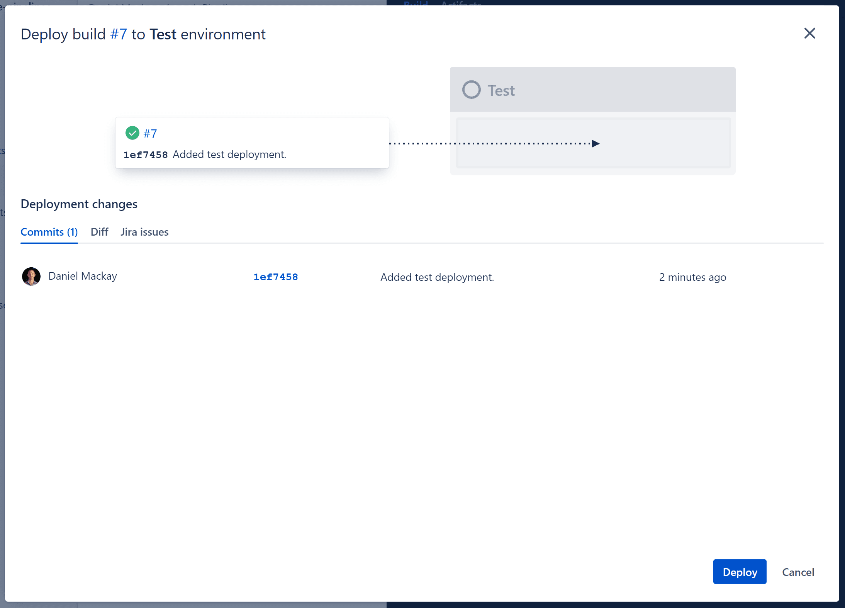Click the Deploy button
This screenshot has height=608, width=845.
point(740,572)
